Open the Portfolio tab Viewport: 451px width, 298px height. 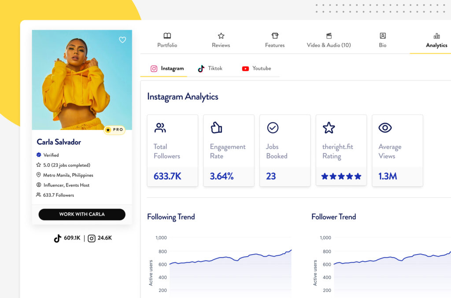point(167,40)
